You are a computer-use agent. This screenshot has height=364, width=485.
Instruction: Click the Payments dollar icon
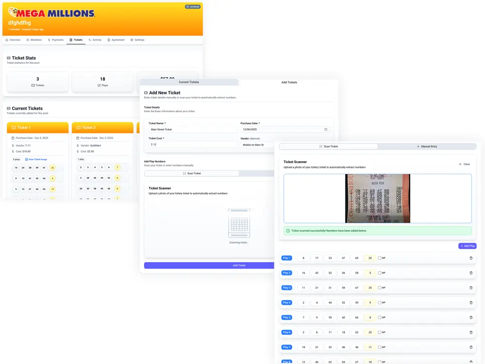(48, 40)
